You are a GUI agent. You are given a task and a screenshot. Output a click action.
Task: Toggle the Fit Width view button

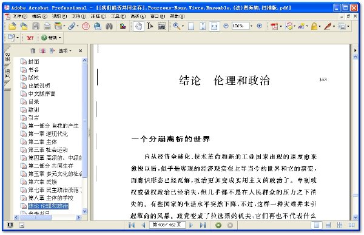pos(214,26)
